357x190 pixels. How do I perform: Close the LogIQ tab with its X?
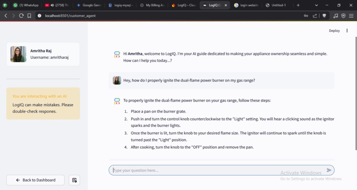point(225,5)
